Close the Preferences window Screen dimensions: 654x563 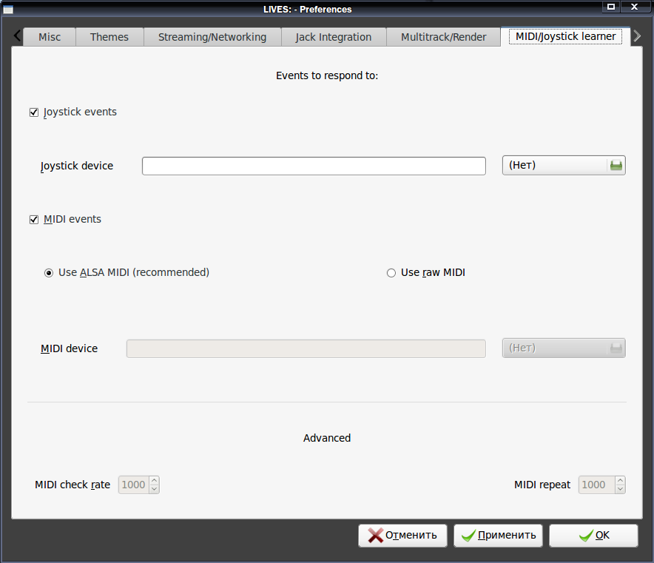coord(635,7)
